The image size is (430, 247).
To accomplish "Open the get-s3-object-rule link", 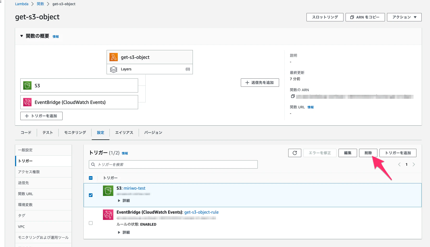I will [x=201, y=212].
